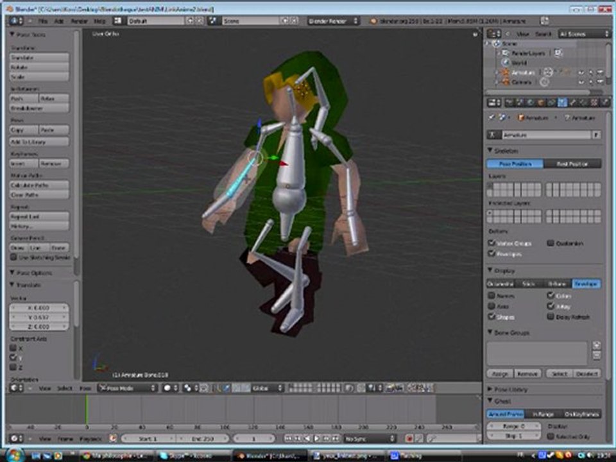The image size is (616, 462).
Task: Click the screen layout browse icon
Action: (x=117, y=21)
